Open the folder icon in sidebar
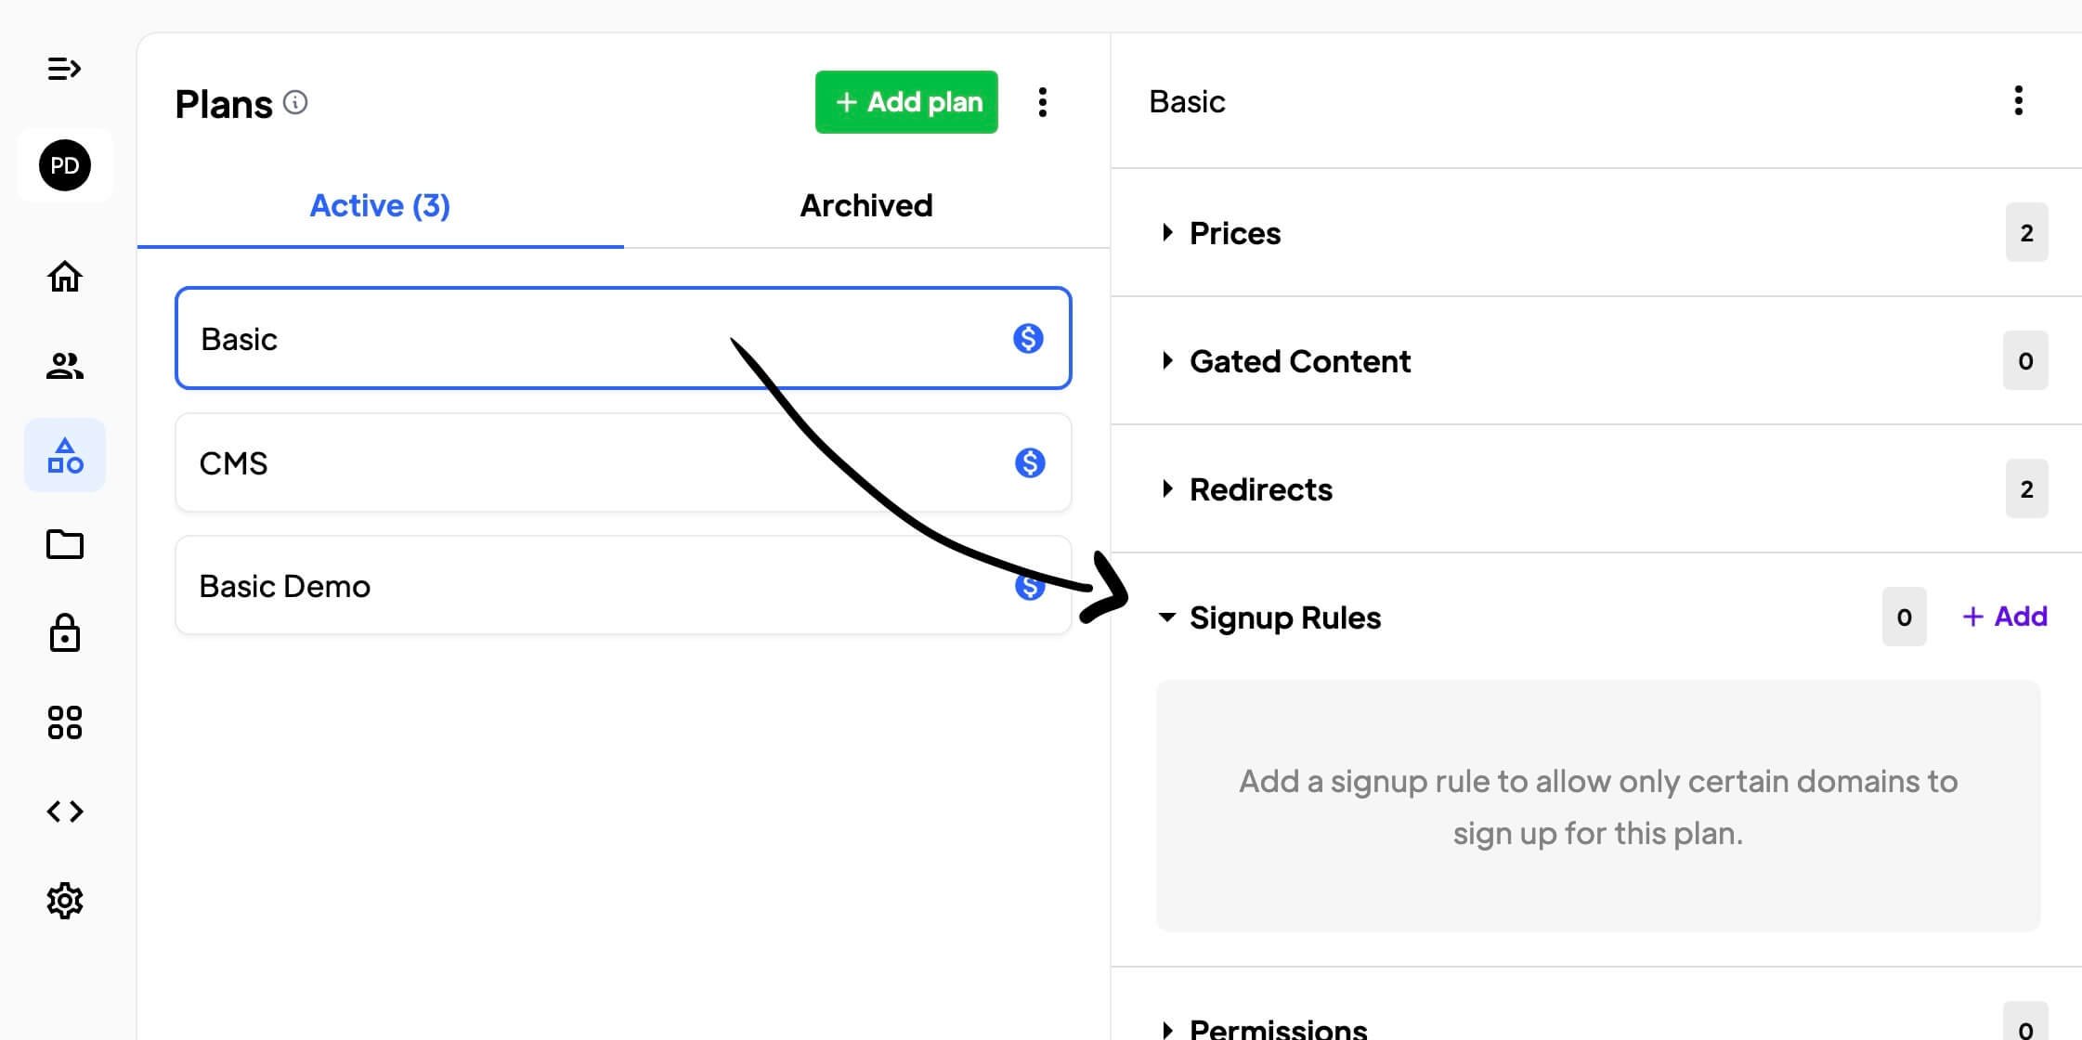Screen dimensions: 2082x1040 [x=65, y=544]
